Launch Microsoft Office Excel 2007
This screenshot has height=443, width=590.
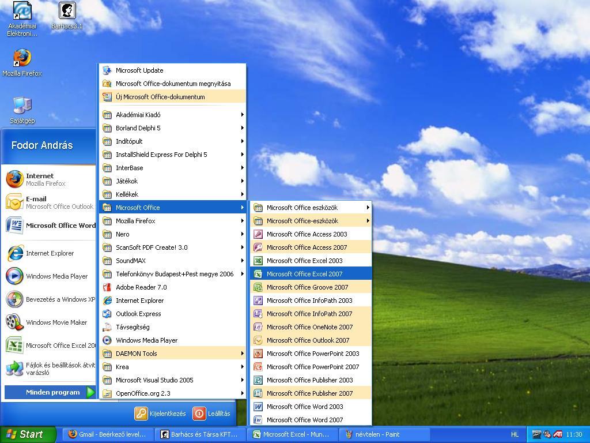click(311, 274)
